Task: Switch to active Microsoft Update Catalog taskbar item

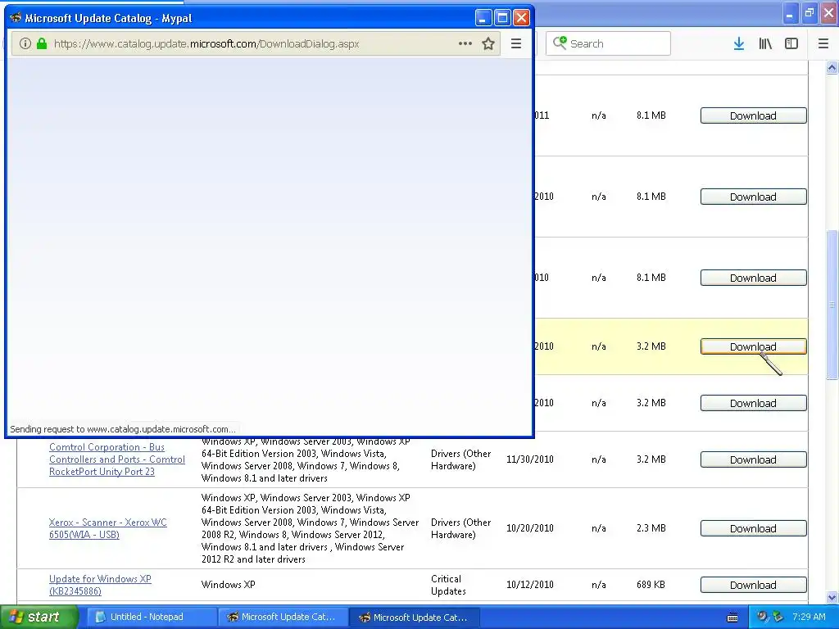Action: 414,617
